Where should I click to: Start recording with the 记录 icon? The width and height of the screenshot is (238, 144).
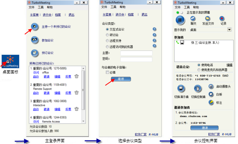point(222,19)
